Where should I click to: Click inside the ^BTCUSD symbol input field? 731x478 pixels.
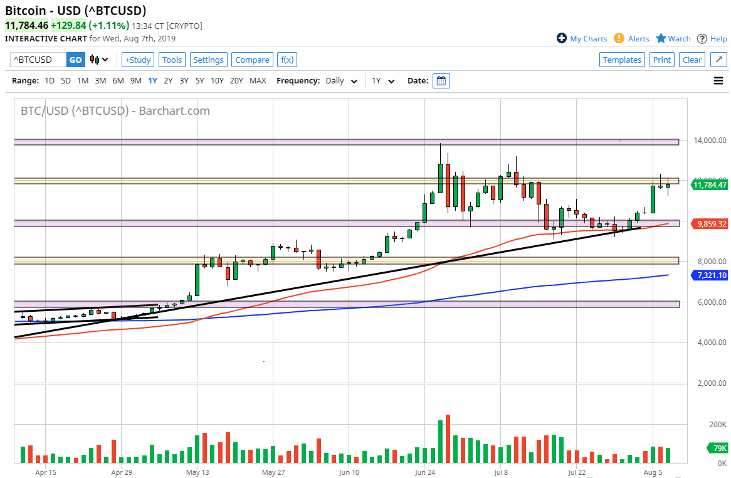pyautogui.click(x=34, y=59)
